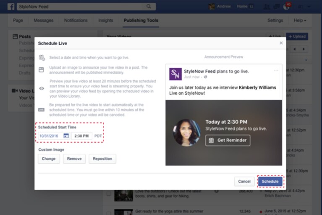Go to previous videos page arrow
322x215 pixels.
295,49
